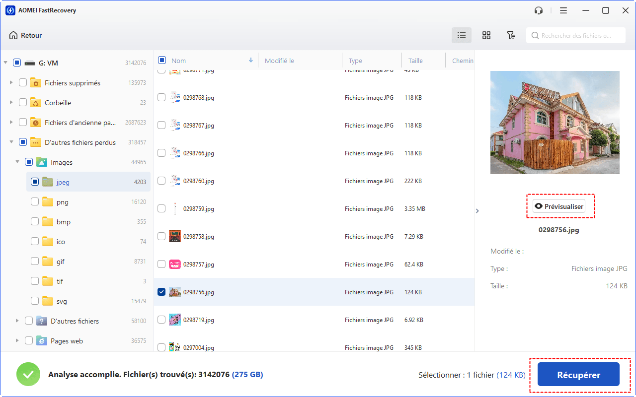The height and width of the screenshot is (397, 636).
Task: Sort by the Modifié le column
Action: [x=279, y=61]
